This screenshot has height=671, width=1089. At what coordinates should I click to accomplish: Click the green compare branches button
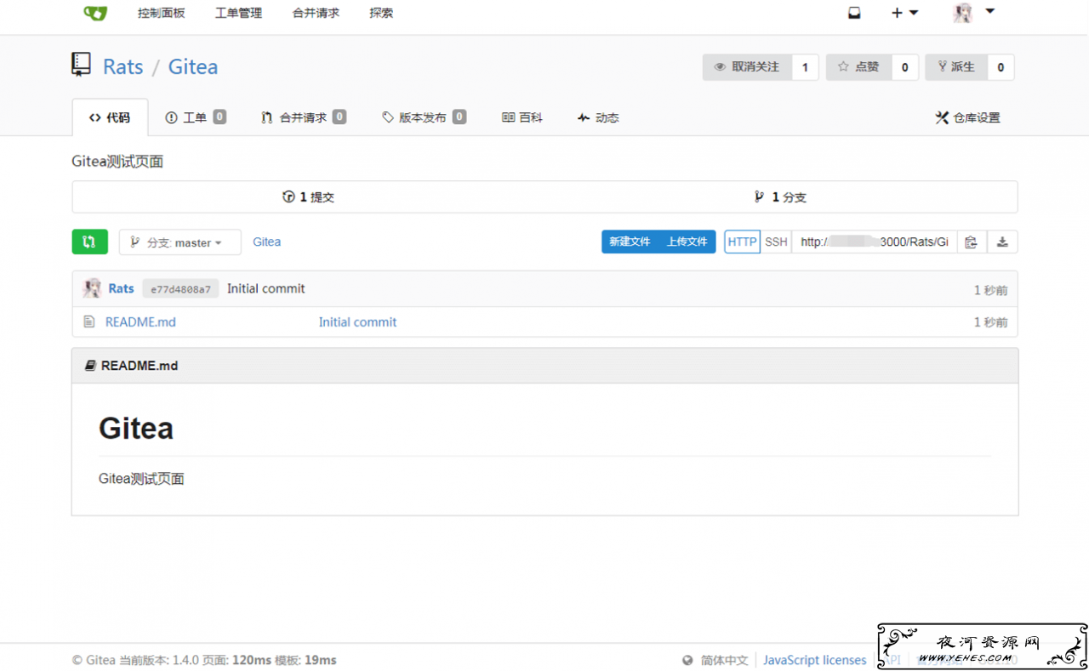click(89, 242)
